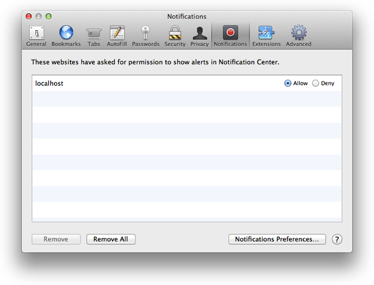
Task: Open the Advanced preferences pane
Action: (x=298, y=36)
